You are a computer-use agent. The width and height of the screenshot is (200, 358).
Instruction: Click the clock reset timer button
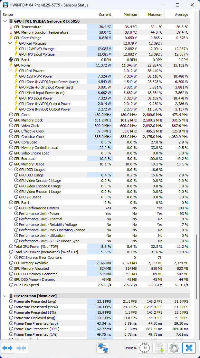[145, 348]
